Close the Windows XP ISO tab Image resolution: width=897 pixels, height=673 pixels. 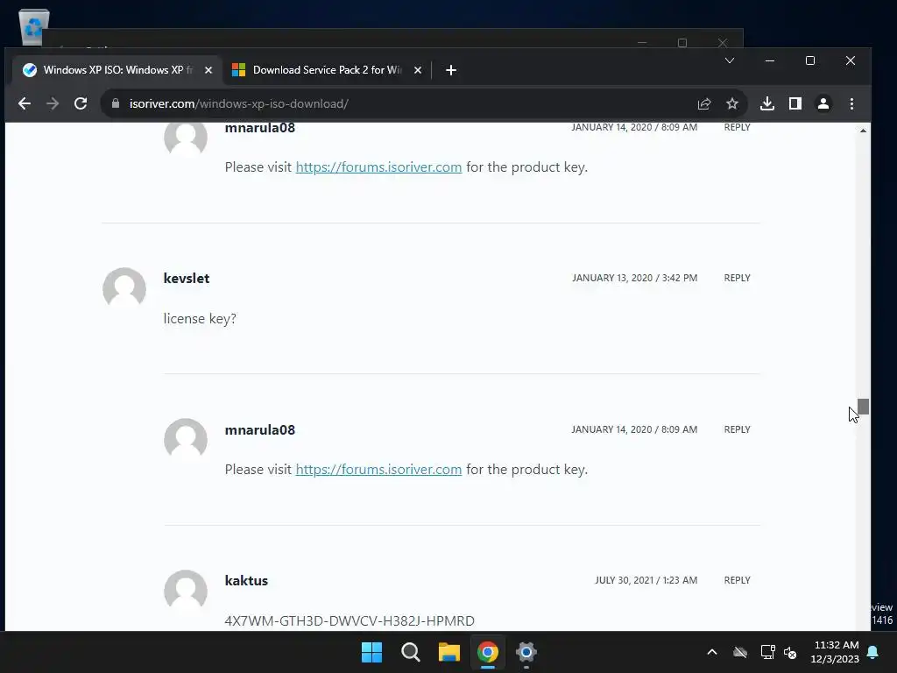[x=208, y=70]
